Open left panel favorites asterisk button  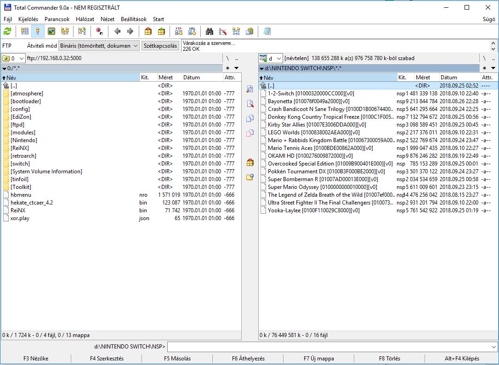click(x=227, y=68)
